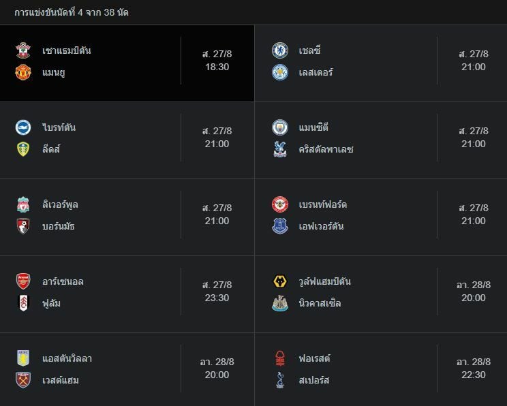
Task: Click the Wolverhampton wolf crest icon
Action: [x=280, y=281]
